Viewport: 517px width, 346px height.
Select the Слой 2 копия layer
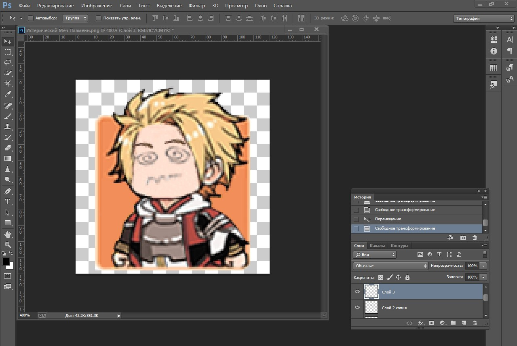click(394, 308)
